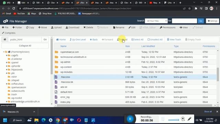Collapse the /home/eylcnosn root node
The height and width of the screenshot is (124, 220).
(4, 52)
